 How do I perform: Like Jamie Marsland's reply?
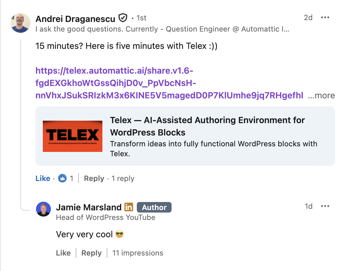tap(63, 253)
